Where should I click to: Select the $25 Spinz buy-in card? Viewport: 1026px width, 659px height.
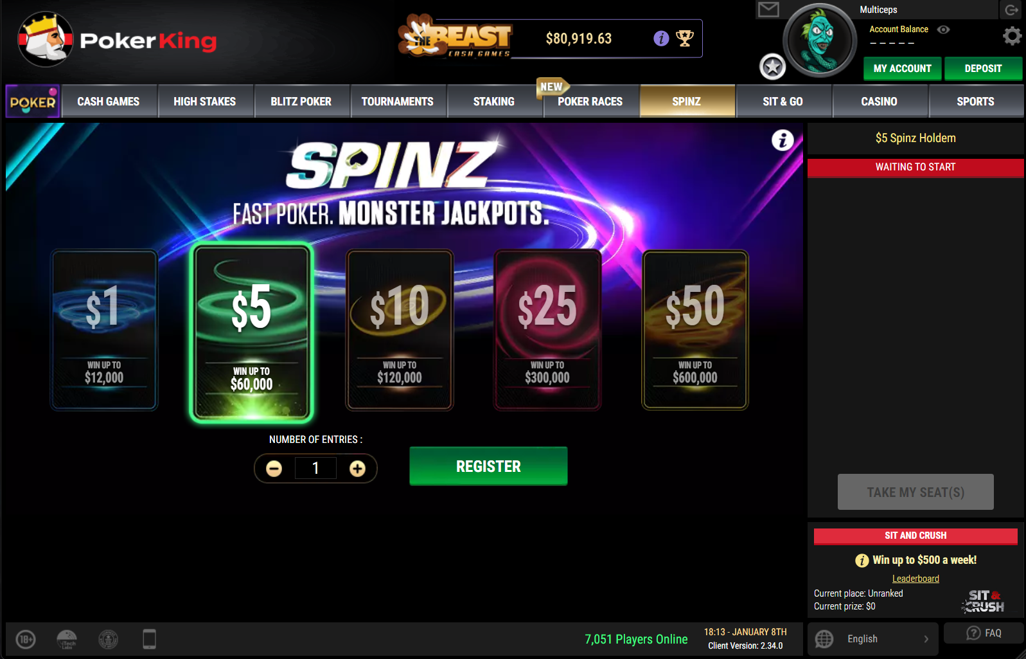[547, 330]
